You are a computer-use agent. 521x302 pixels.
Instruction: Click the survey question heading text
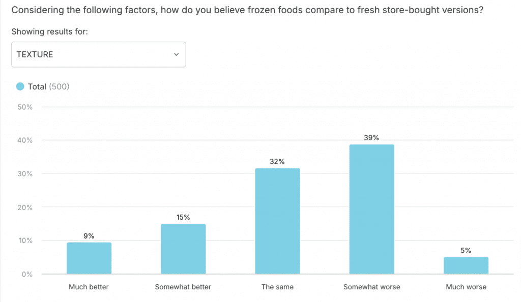point(247,10)
